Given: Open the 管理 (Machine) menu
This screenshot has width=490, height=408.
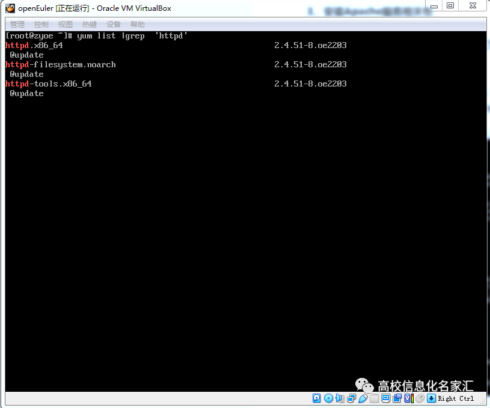Looking at the screenshot, I should (17, 24).
